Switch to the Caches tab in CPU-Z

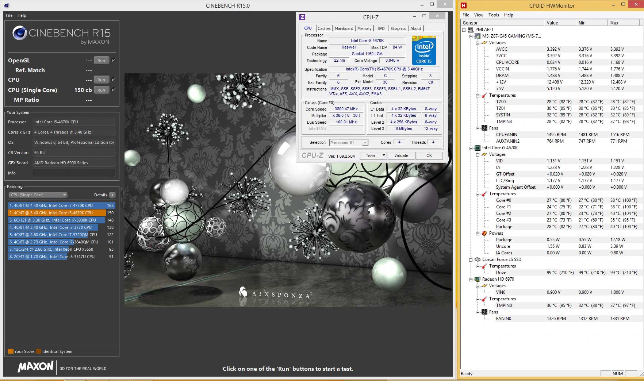(x=324, y=28)
